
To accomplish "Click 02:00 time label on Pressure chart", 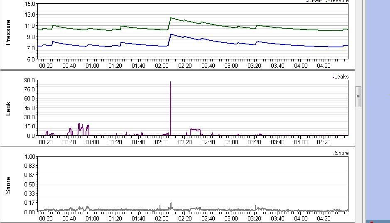I will pyautogui.click(x=162, y=66).
